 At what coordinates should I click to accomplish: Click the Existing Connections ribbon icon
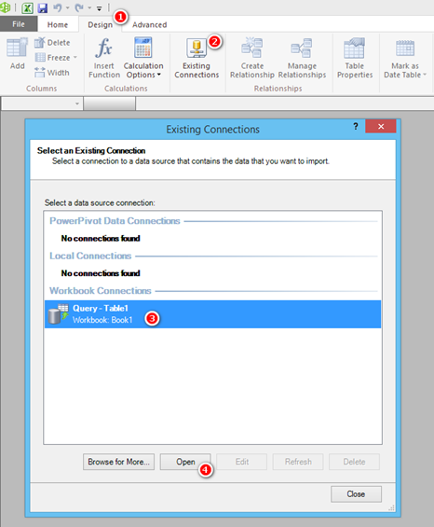[197, 58]
